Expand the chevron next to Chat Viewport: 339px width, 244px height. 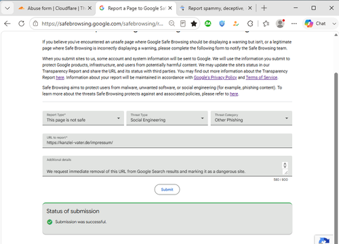334,24
